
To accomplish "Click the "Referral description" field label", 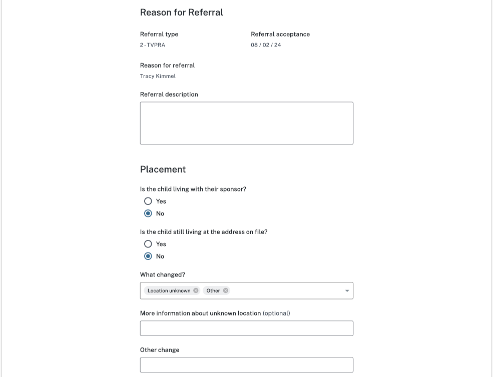I will pyautogui.click(x=169, y=94).
